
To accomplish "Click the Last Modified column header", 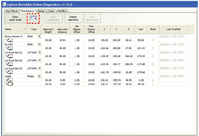I will point(173,29).
